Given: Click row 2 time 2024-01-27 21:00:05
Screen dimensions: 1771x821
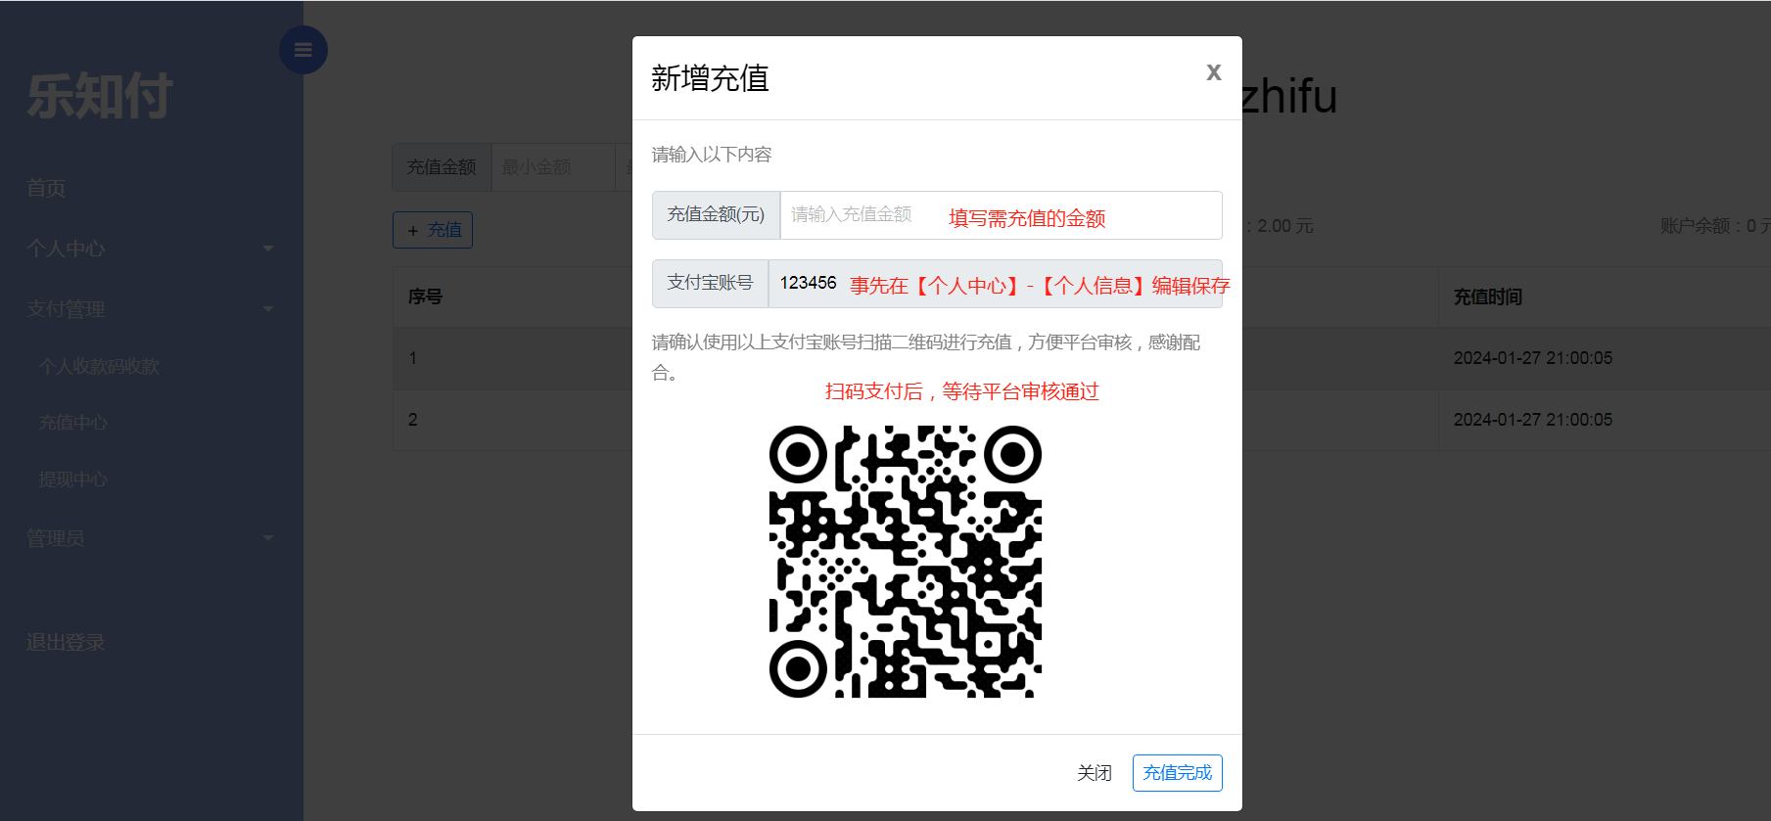Looking at the screenshot, I should 1532,420.
